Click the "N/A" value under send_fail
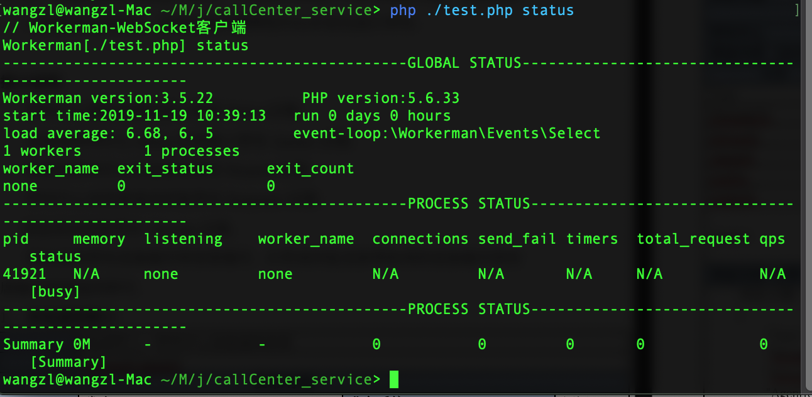The width and height of the screenshot is (812, 397). click(x=491, y=274)
